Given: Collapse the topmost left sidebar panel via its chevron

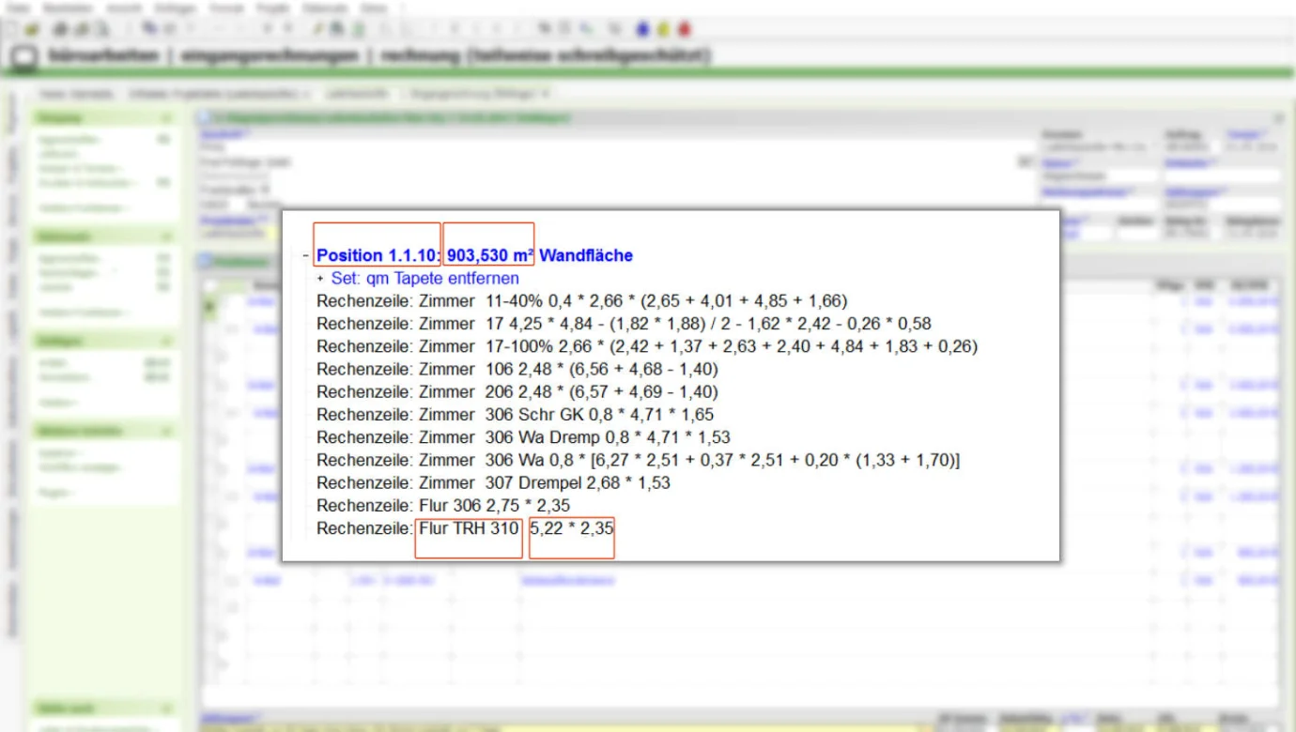Looking at the screenshot, I should (x=166, y=119).
